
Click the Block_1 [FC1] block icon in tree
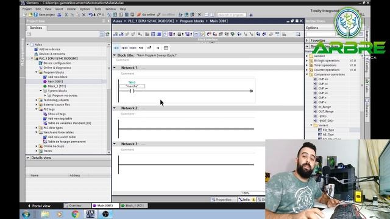[45, 86]
